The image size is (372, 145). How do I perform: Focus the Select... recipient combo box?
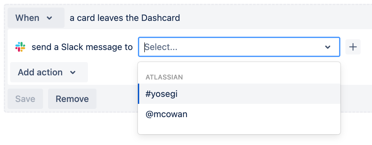[234, 47]
